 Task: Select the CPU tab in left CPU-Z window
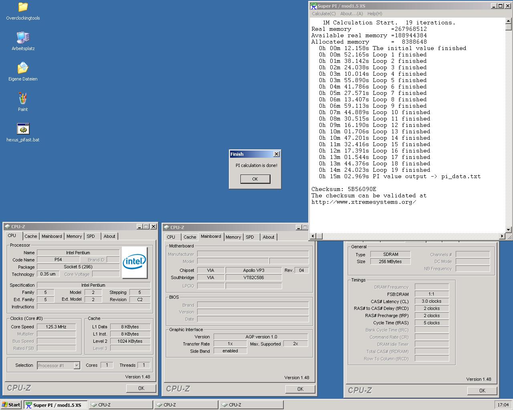(12, 235)
